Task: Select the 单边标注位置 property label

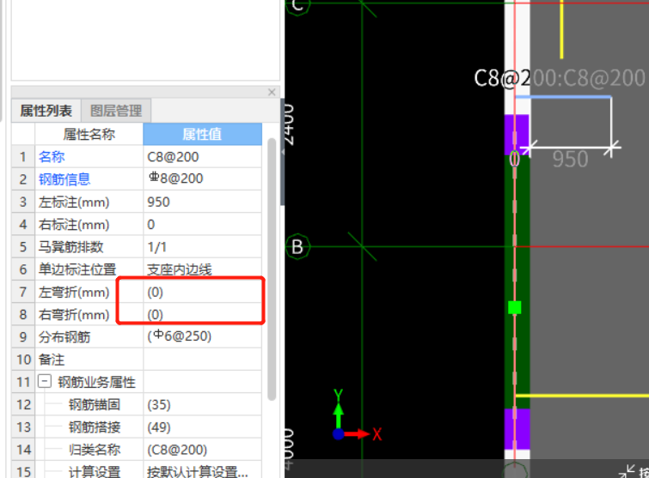Action: 77,269
